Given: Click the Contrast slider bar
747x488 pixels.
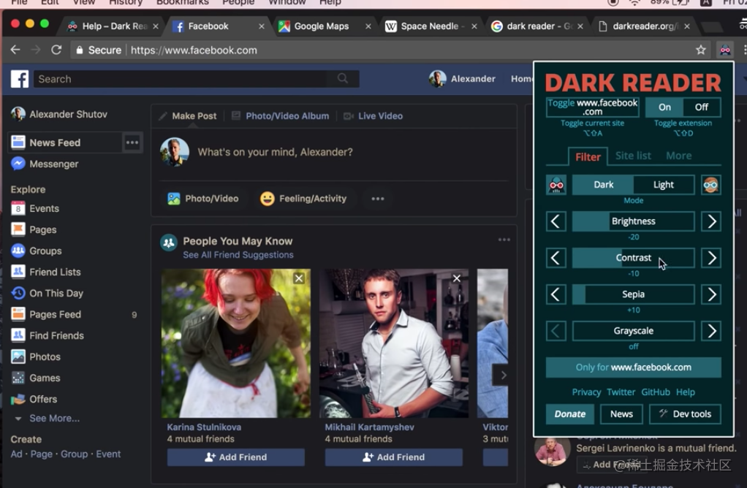Looking at the screenshot, I should click(633, 258).
